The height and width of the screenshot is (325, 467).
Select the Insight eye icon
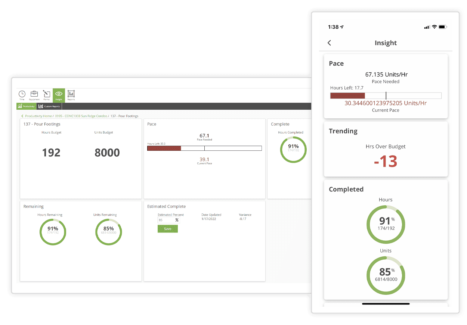pos(59,95)
